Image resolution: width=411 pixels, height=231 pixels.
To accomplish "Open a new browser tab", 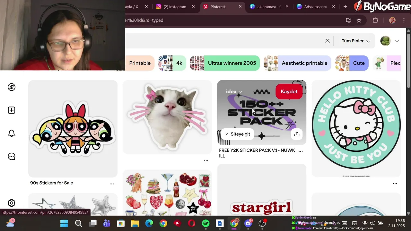I will [345, 6].
